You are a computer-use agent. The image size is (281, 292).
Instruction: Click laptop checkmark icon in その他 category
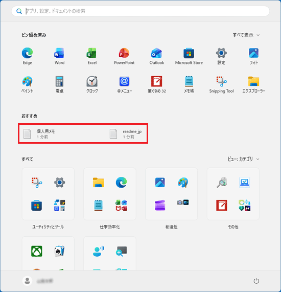[245, 183]
